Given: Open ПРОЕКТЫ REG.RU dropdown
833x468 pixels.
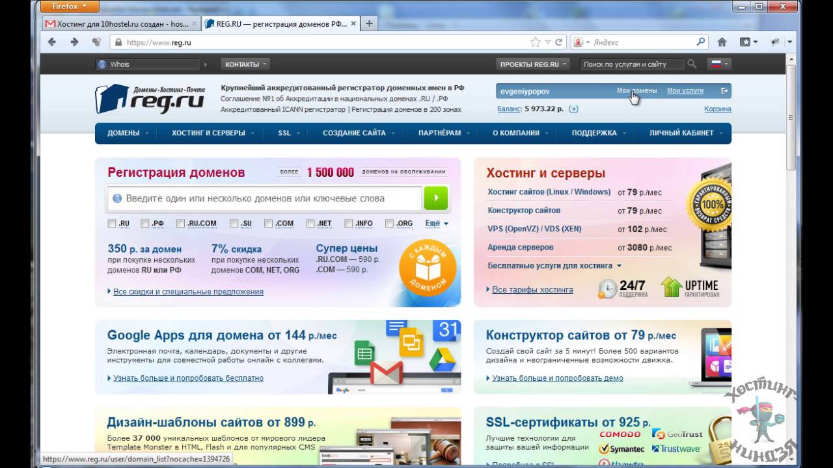Looking at the screenshot, I should click(x=533, y=64).
